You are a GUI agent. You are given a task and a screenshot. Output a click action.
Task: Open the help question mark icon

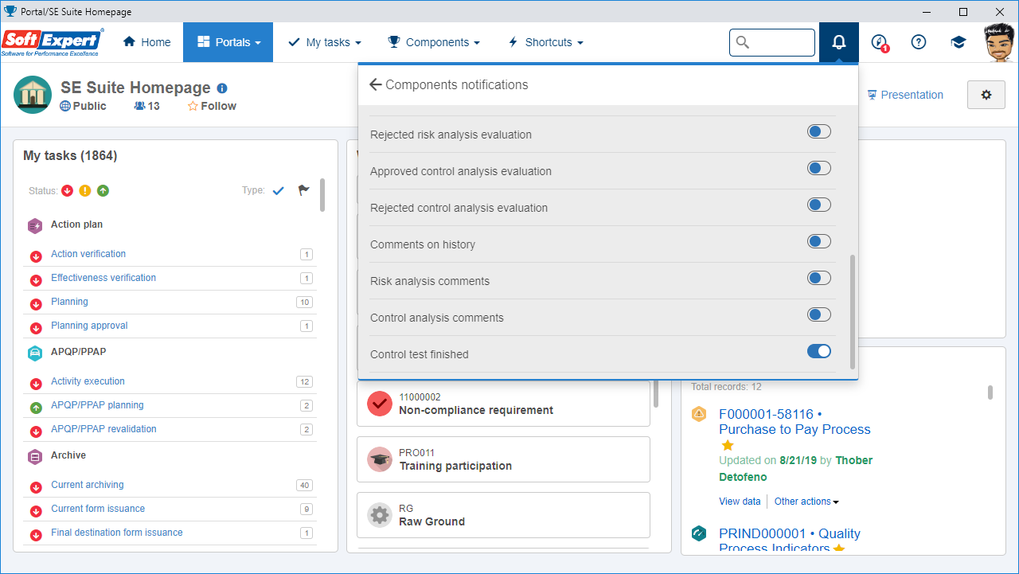coord(919,42)
